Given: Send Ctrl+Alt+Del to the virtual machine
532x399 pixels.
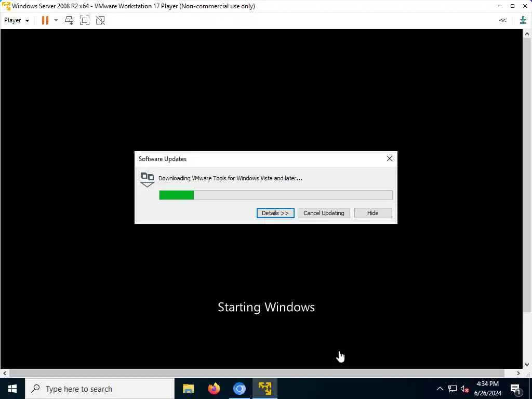Looking at the screenshot, I should click(69, 20).
